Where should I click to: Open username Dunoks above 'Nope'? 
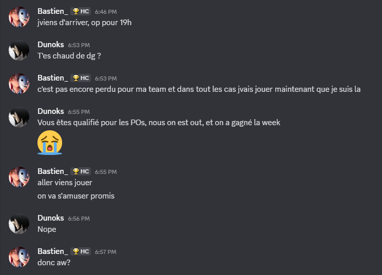click(51, 218)
